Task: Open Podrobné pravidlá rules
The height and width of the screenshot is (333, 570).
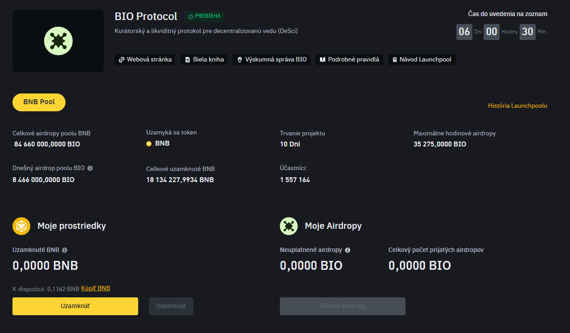Action: coord(349,60)
